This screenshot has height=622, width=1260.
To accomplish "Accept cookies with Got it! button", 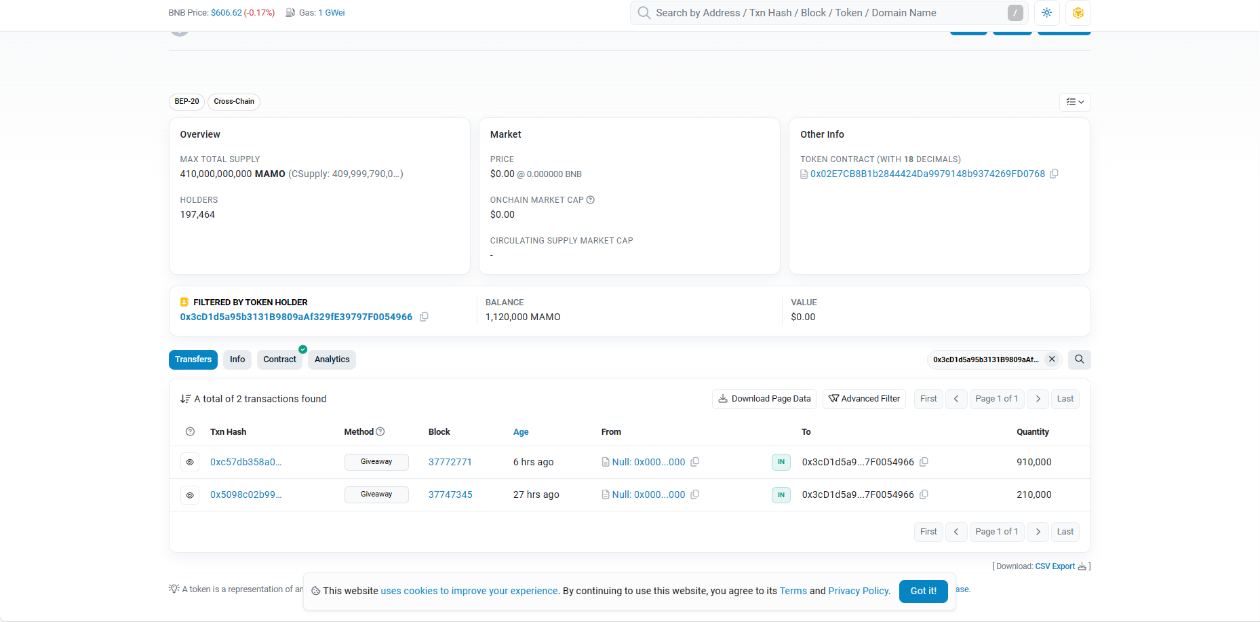I will pos(924,591).
